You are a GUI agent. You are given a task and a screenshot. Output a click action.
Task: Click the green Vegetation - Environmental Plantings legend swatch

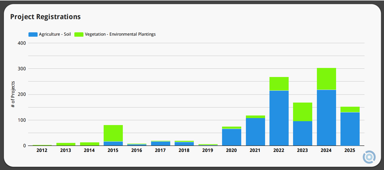(x=79, y=34)
